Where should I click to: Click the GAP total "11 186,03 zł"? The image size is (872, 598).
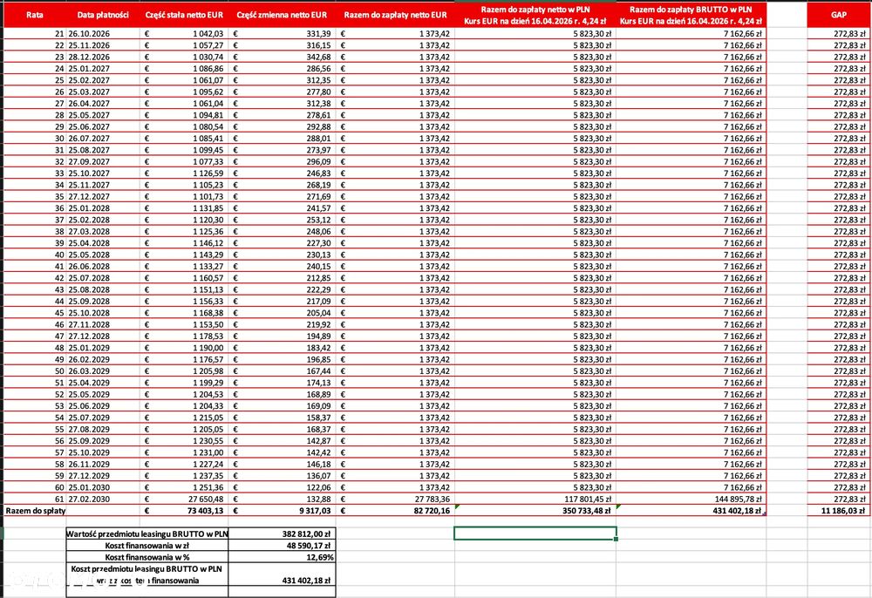838,511
